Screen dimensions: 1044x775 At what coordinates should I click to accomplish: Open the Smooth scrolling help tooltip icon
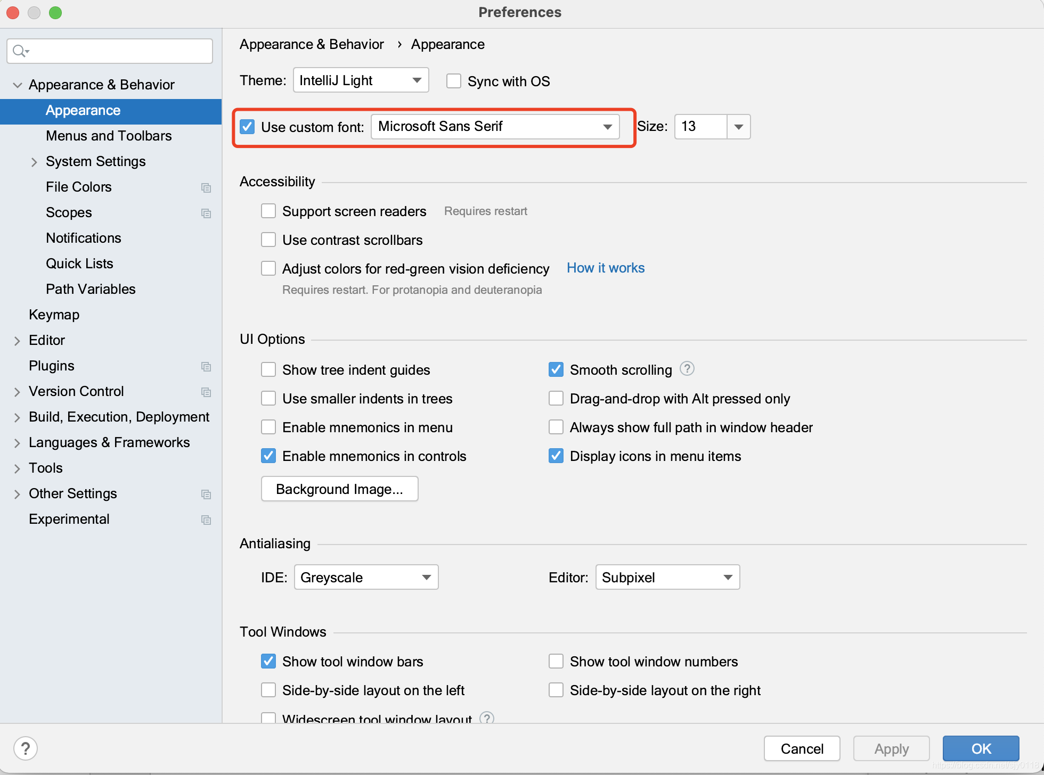(x=687, y=368)
